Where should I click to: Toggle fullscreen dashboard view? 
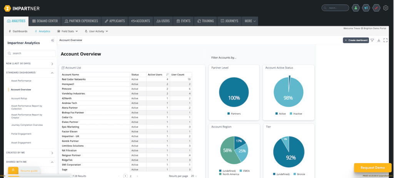click(x=386, y=40)
